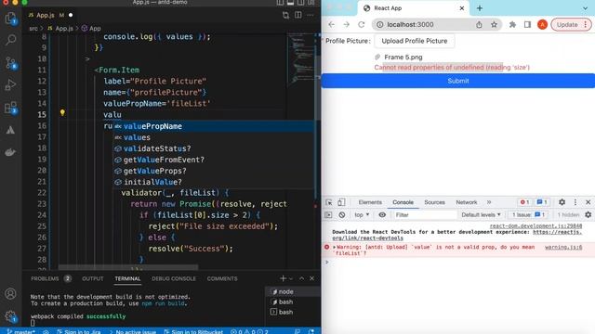The height and width of the screenshot is (334, 595).
Task: Switch to the DEBUG CONSOLE tab
Action: pos(174,278)
